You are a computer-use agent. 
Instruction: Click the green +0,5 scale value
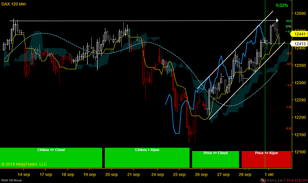click(x=289, y=21)
